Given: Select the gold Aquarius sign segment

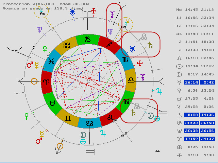Looking at the screenshot, I should click(67, 45).
